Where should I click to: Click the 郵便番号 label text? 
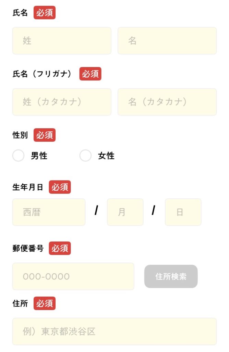(x=28, y=248)
